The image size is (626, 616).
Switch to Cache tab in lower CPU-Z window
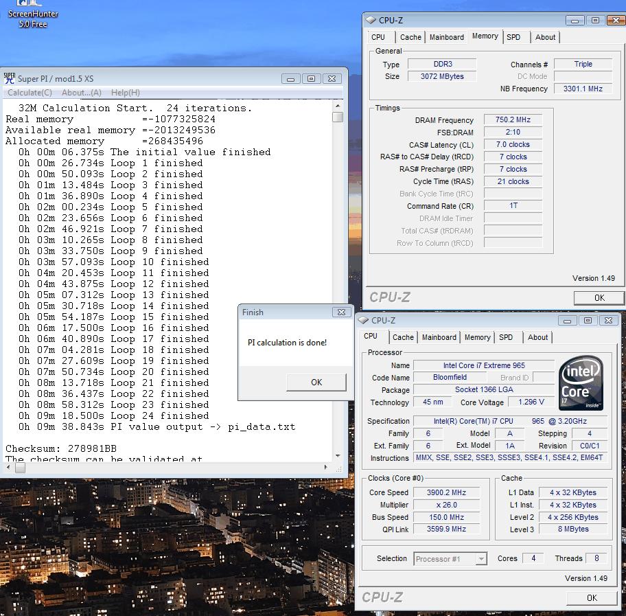[403, 337]
